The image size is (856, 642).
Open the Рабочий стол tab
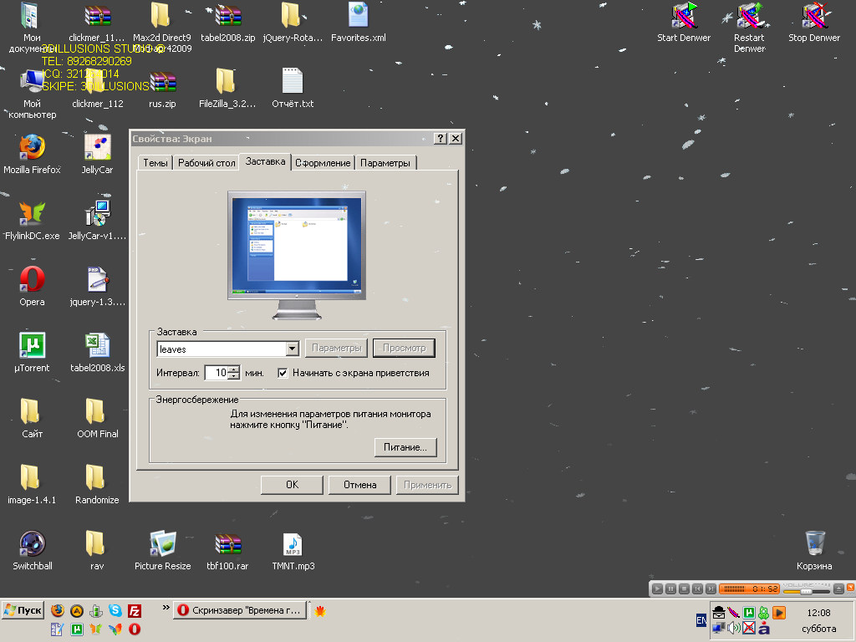tap(206, 163)
